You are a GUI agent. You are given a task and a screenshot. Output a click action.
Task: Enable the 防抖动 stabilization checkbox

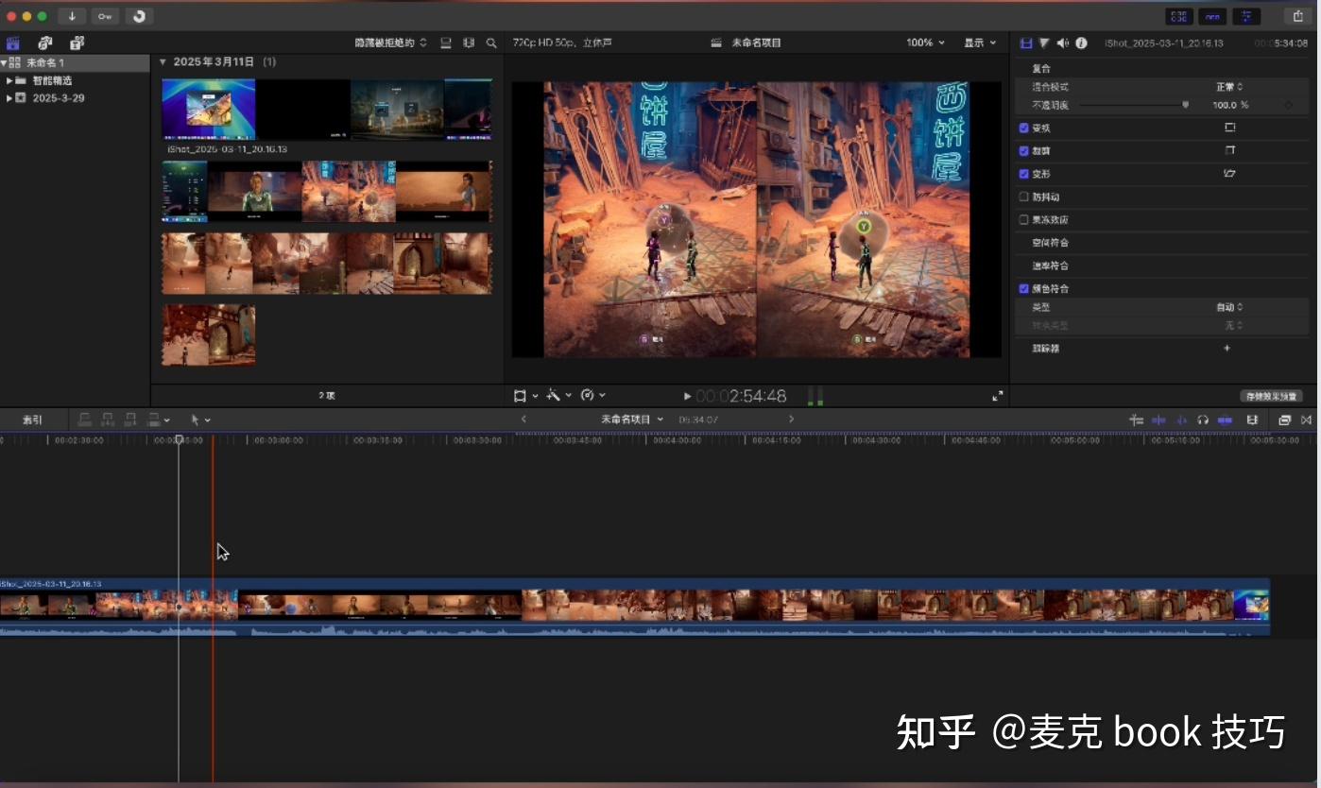1024,197
